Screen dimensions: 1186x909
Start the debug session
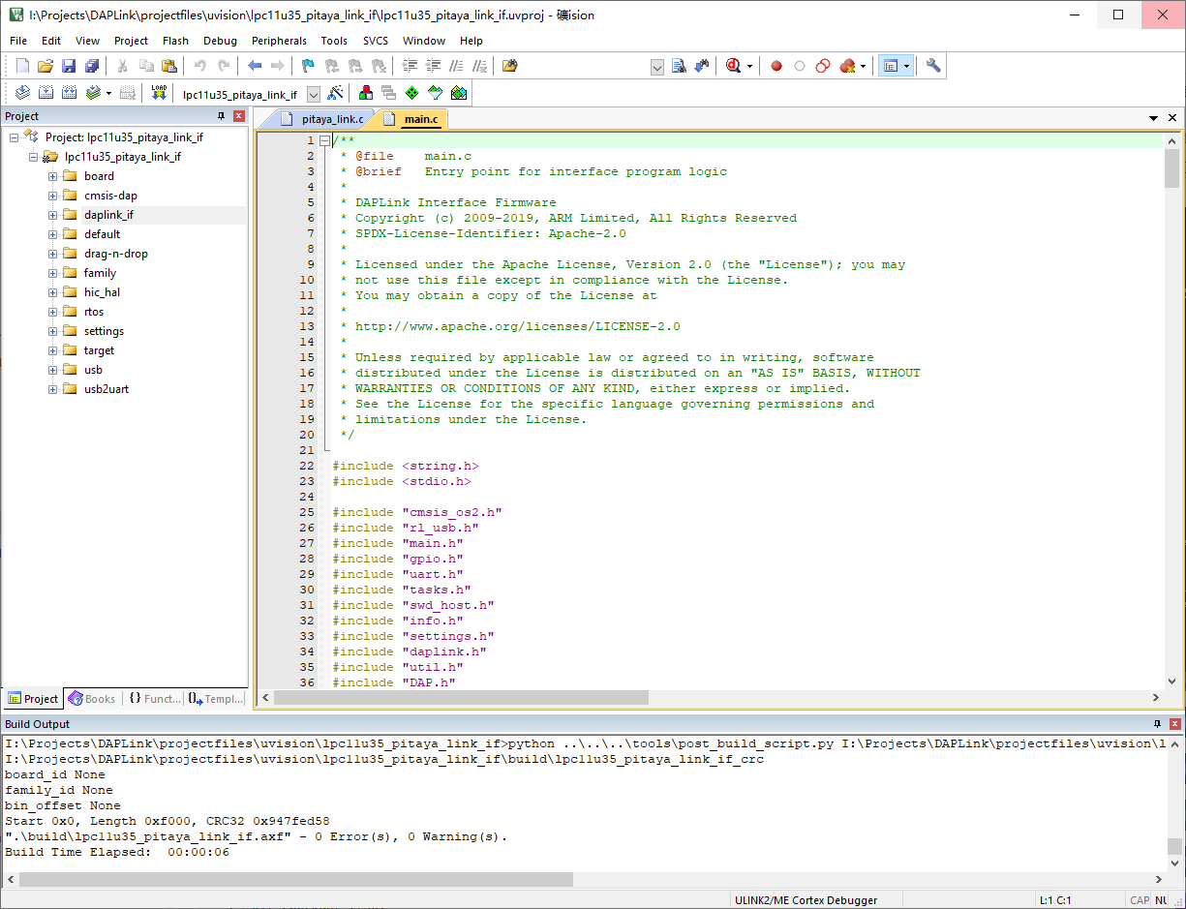coord(733,66)
